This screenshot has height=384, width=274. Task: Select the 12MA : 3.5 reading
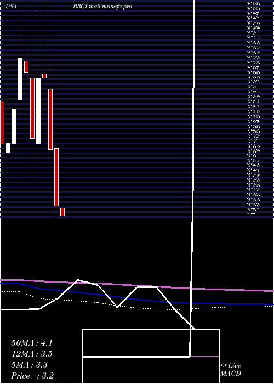pos(32,354)
